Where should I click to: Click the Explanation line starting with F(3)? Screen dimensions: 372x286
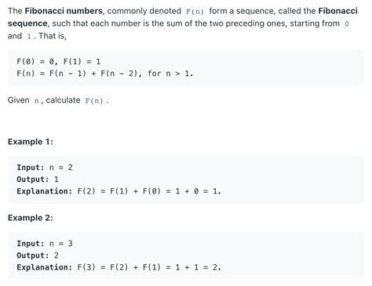pos(119,267)
